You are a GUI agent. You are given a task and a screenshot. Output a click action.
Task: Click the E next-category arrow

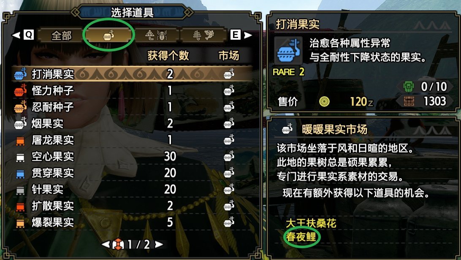coord(241,35)
